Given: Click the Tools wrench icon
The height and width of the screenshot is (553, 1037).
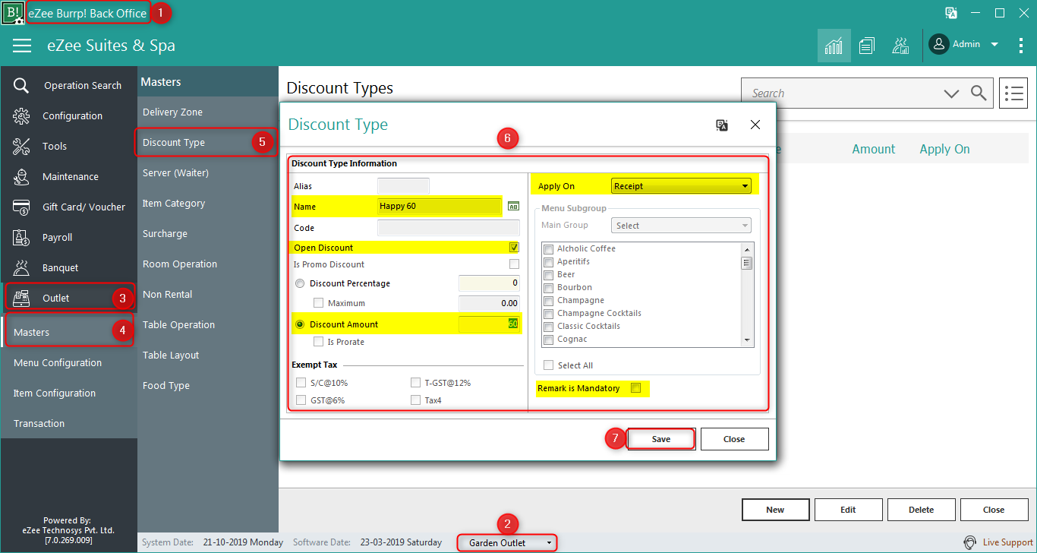Looking at the screenshot, I should tap(21, 147).
